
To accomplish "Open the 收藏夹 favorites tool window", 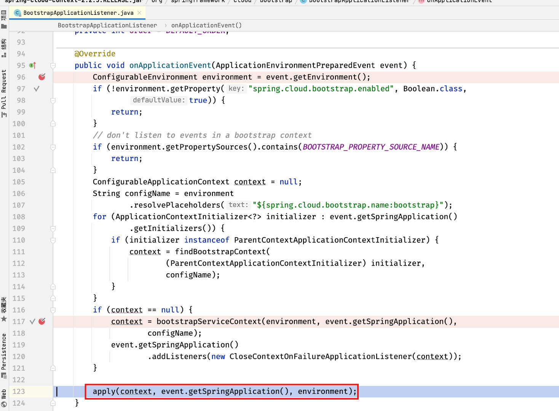I will [4, 309].
